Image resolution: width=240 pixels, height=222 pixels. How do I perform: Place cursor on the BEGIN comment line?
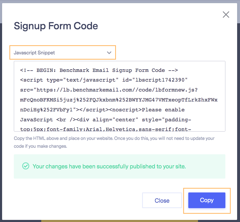click(99, 70)
